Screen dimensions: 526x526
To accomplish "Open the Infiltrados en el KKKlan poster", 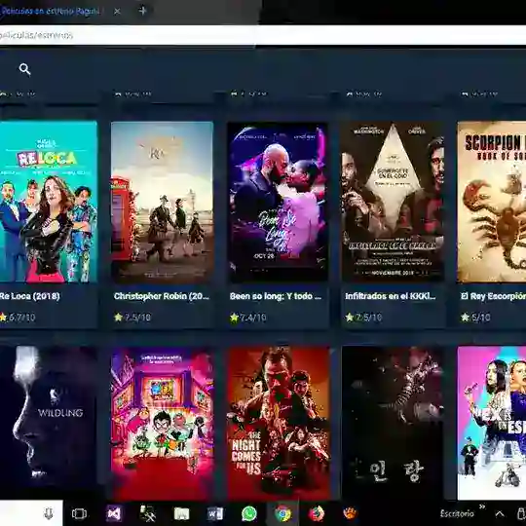I will 393,202.
